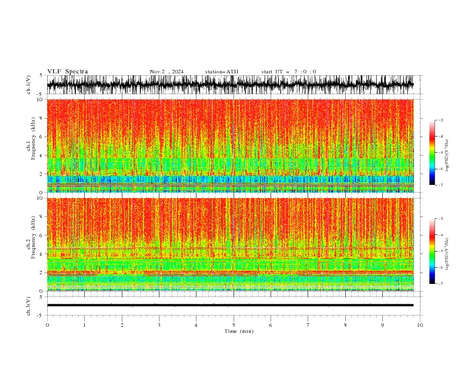Click time axis tick label "9"
This screenshot has height=365, width=473.
[382, 325]
